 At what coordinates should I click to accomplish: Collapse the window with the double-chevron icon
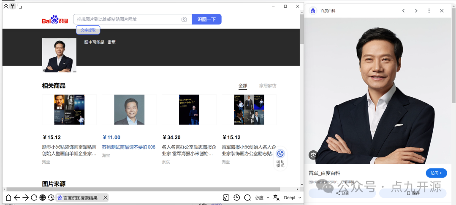(6, 6)
